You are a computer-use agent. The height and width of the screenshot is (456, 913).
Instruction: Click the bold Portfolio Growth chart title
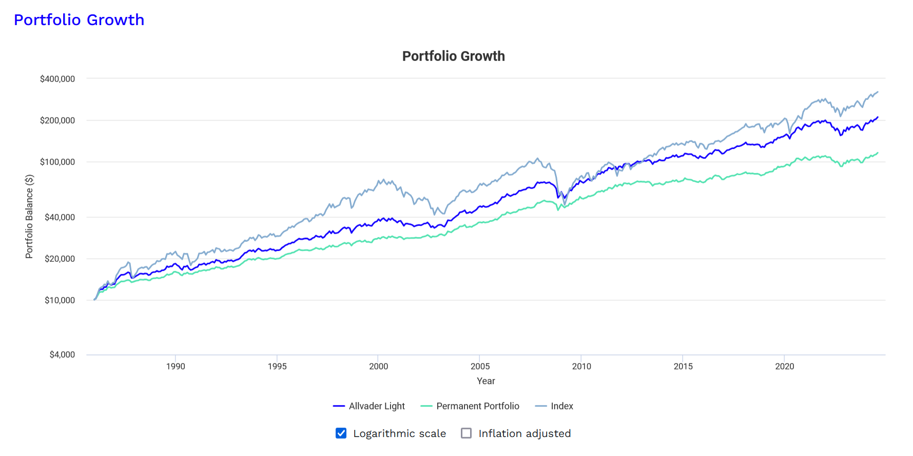pos(453,56)
